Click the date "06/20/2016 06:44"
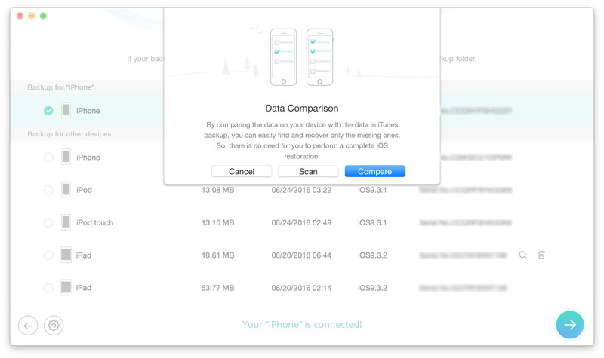This screenshot has height=358, width=604. (301, 255)
